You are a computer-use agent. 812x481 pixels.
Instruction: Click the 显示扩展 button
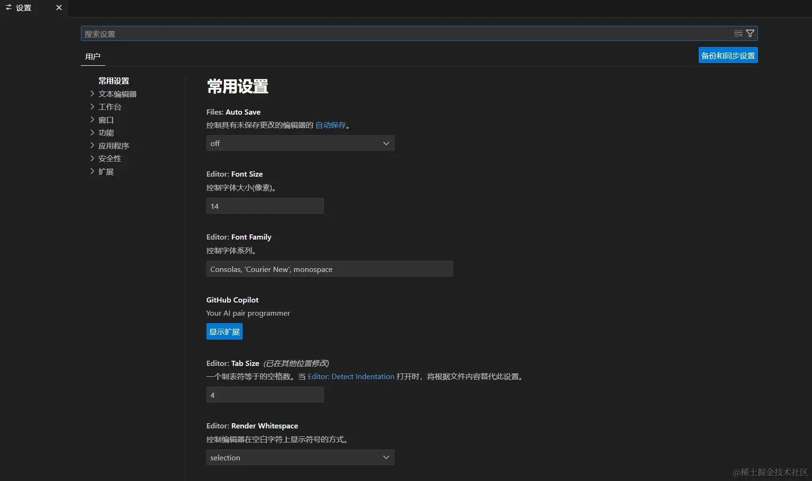[224, 332]
